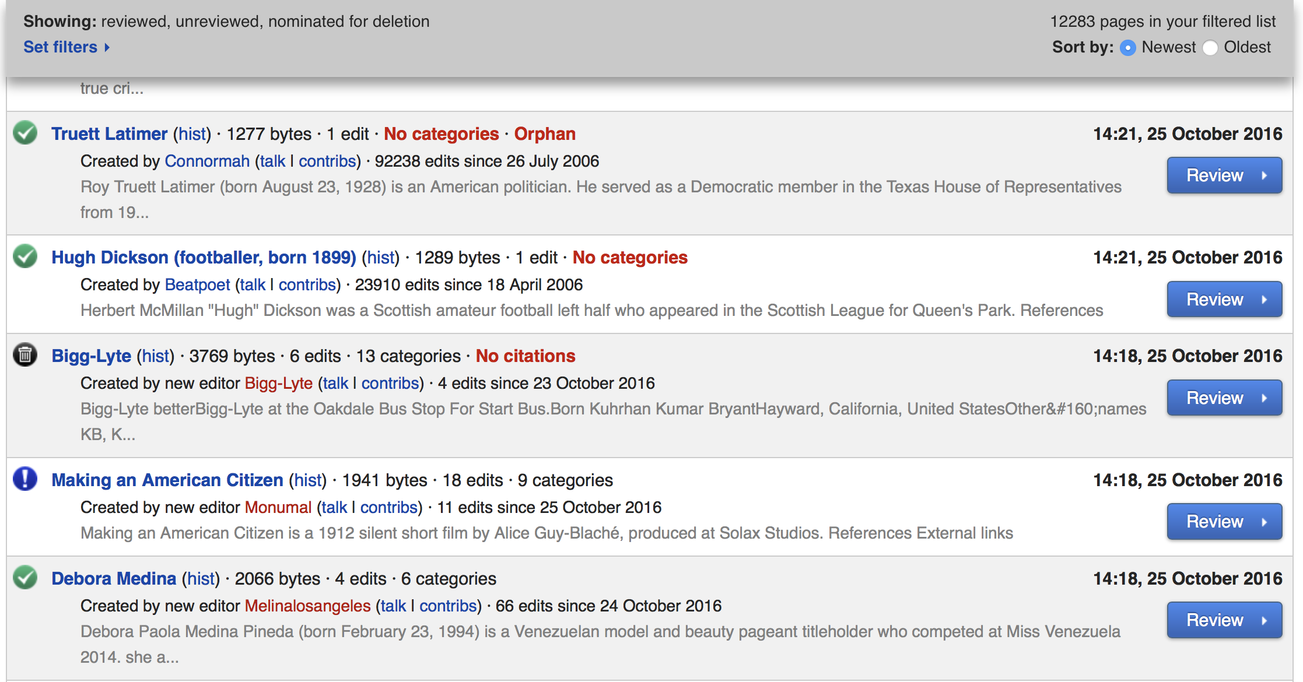Open Beatpoet's talk page
The width and height of the screenshot is (1303, 682).
tap(253, 284)
